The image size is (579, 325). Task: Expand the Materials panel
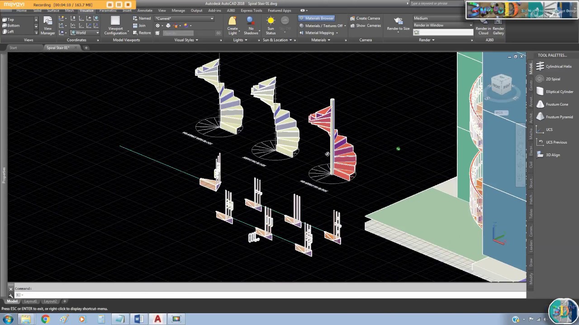tap(320, 40)
